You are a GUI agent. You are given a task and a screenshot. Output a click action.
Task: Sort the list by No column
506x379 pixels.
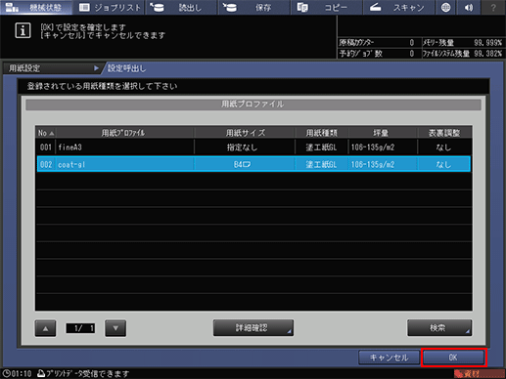pyautogui.click(x=45, y=133)
